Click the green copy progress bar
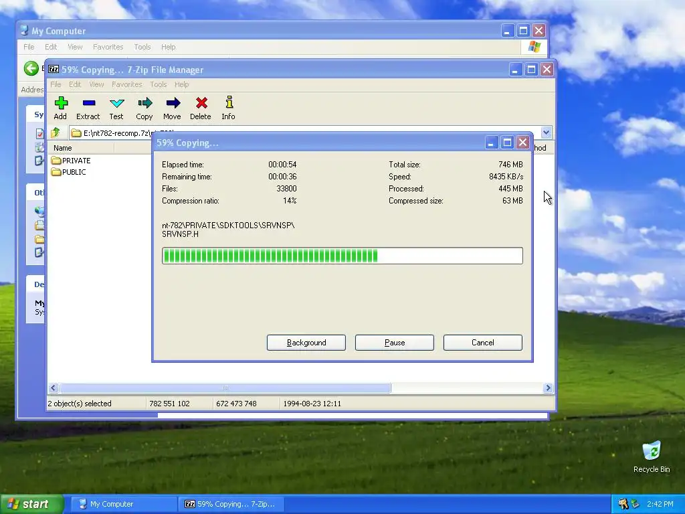685x514 pixels. (x=342, y=256)
